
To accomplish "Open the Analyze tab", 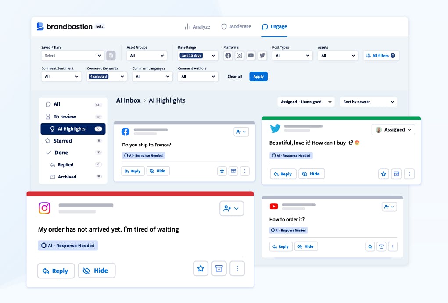I will click(197, 27).
